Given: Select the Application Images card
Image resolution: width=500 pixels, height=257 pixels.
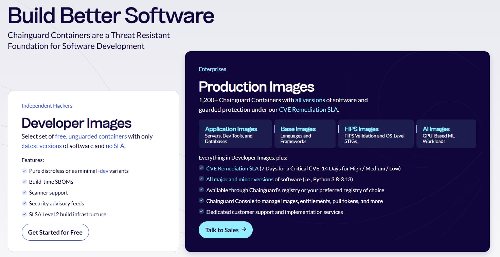Looking at the screenshot, I should (235, 134).
